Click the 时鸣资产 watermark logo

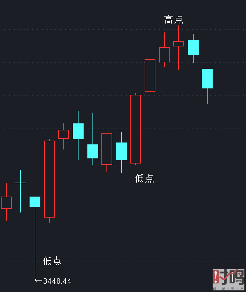(229, 280)
